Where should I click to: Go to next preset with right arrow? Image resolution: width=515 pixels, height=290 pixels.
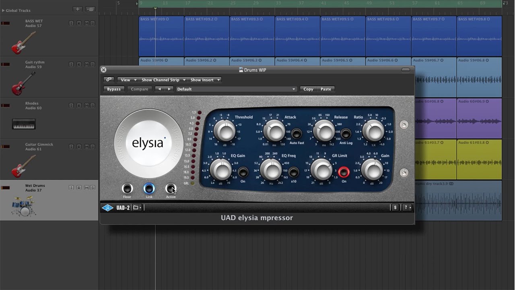pos(169,89)
